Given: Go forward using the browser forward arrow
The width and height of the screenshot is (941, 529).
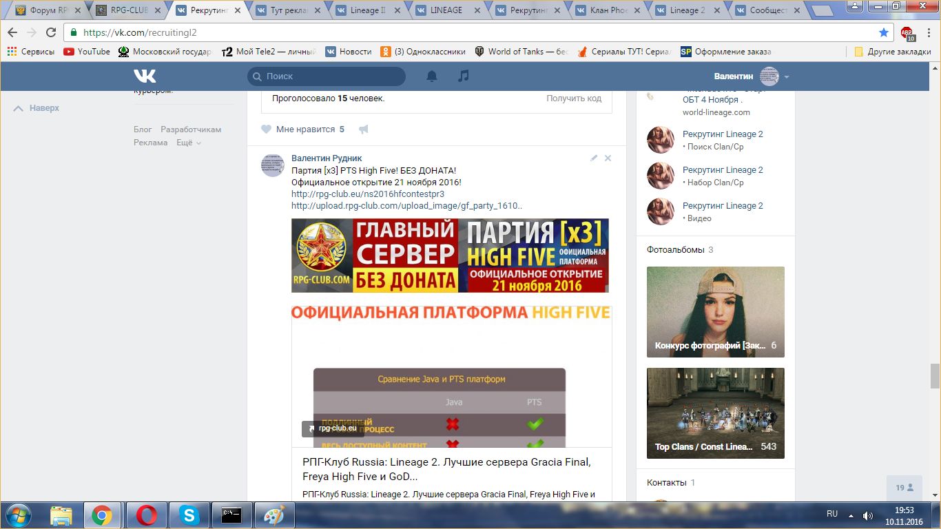Looking at the screenshot, I should [x=32, y=32].
